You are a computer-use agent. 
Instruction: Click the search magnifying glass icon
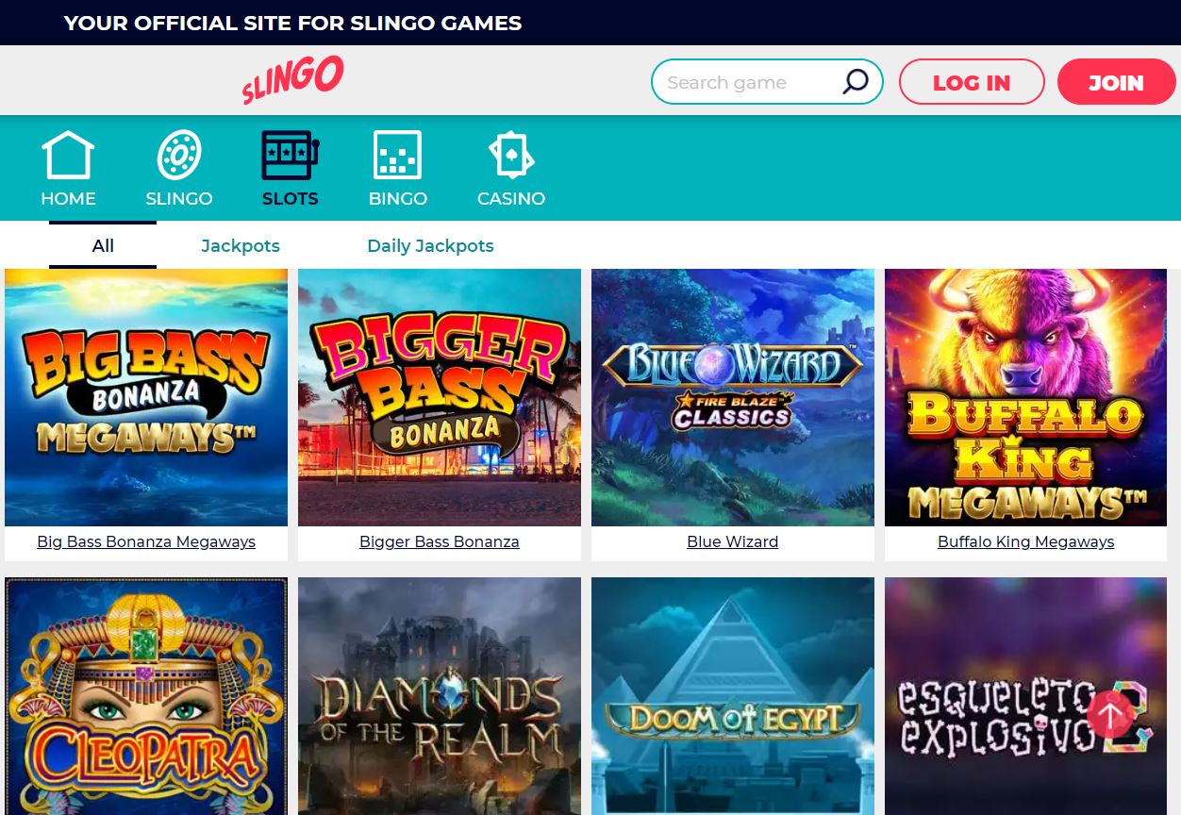pos(855,82)
